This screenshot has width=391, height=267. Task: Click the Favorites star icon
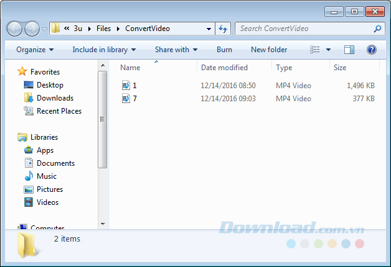[22, 71]
